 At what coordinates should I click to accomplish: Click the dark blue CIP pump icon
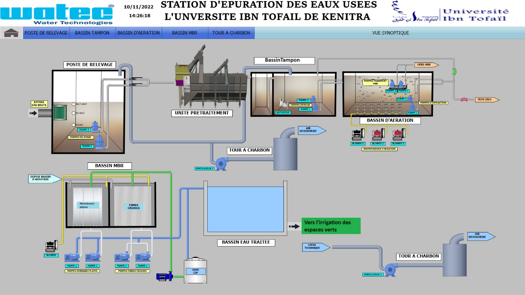[x=165, y=276]
